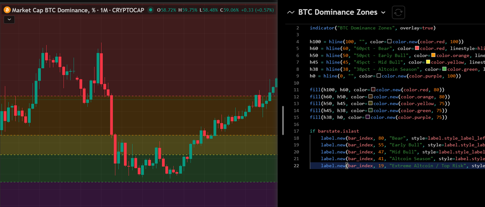Click the open value O58.72%
This screenshot has height=207, width=485.
[167, 10]
